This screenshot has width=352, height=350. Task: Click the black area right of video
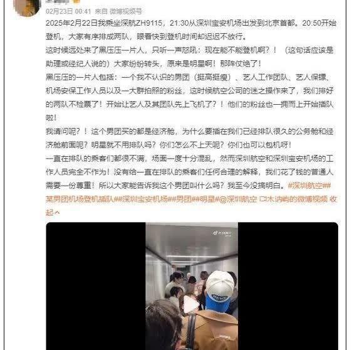[288, 286]
